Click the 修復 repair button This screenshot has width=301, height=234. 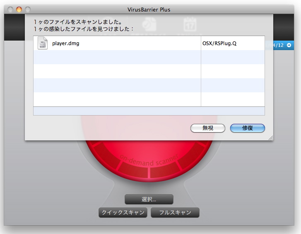click(248, 128)
